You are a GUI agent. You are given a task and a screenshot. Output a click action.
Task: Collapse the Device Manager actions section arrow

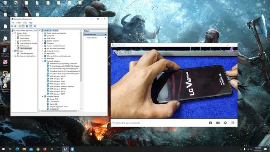click(x=105, y=34)
